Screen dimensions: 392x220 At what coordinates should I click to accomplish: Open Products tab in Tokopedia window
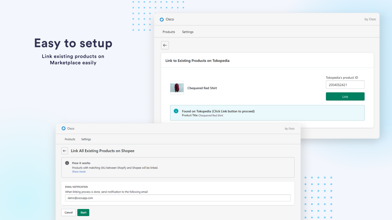coord(169,32)
